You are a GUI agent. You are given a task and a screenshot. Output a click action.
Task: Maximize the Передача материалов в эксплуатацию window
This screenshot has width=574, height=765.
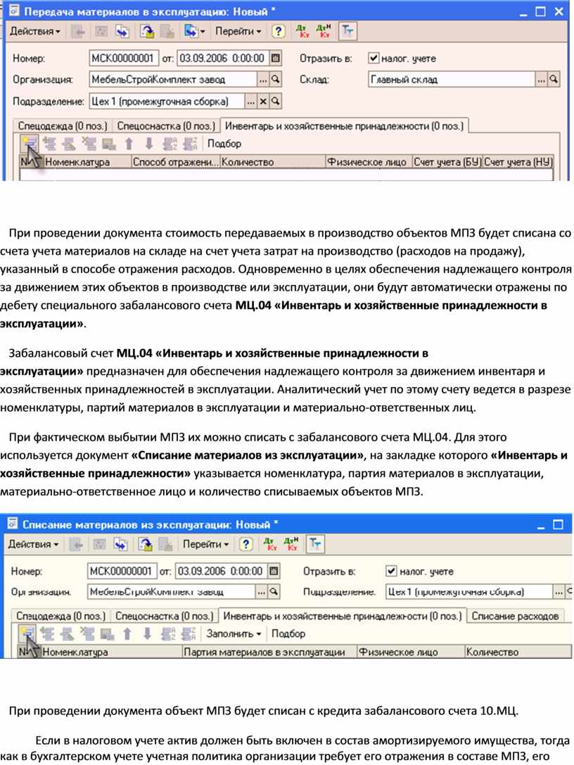click(x=540, y=12)
